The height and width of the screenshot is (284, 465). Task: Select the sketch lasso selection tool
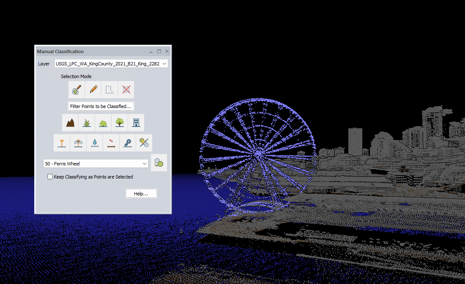77,89
